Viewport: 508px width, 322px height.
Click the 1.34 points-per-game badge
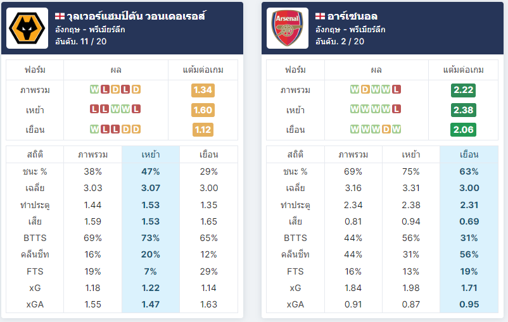(x=203, y=90)
